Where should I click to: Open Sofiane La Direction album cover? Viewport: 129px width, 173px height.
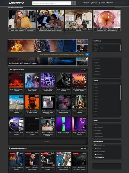[32, 159]
